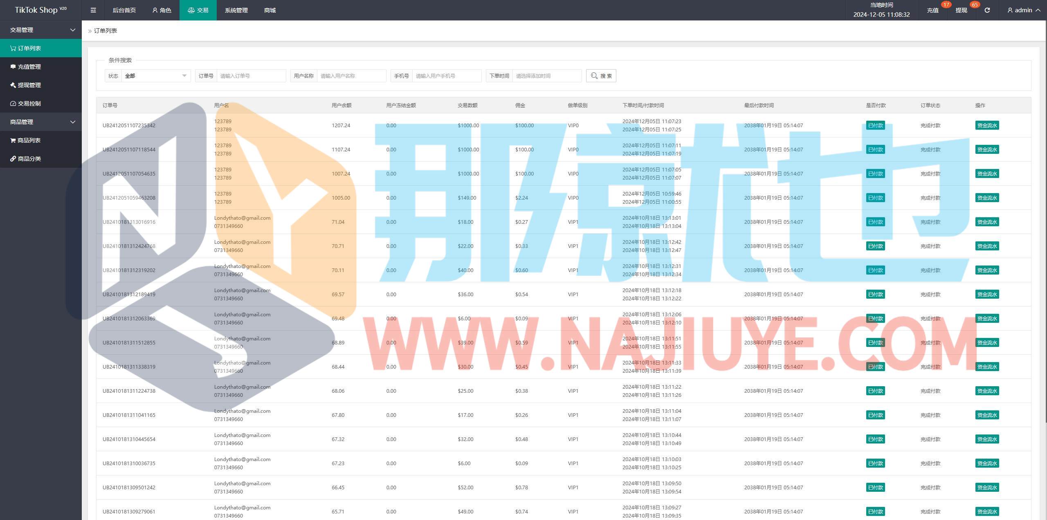Image resolution: width=1047 pixels, height=520 pixels.
Task: Click the refresh icon in top bar
Action: tap(987, 10)
